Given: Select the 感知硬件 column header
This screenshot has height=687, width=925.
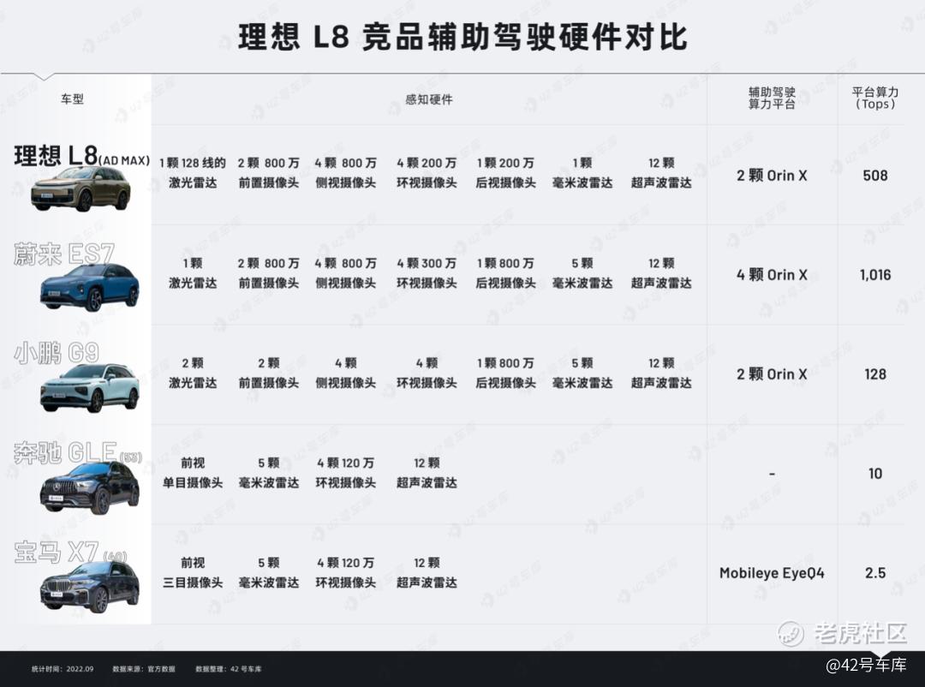Looking at the screenshot, I should [429, 99].
